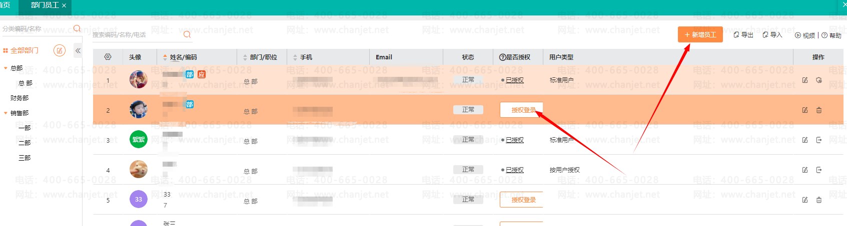Click the exit-arrow action icon in row 3
847x226 pixels.
click(819, 140)
